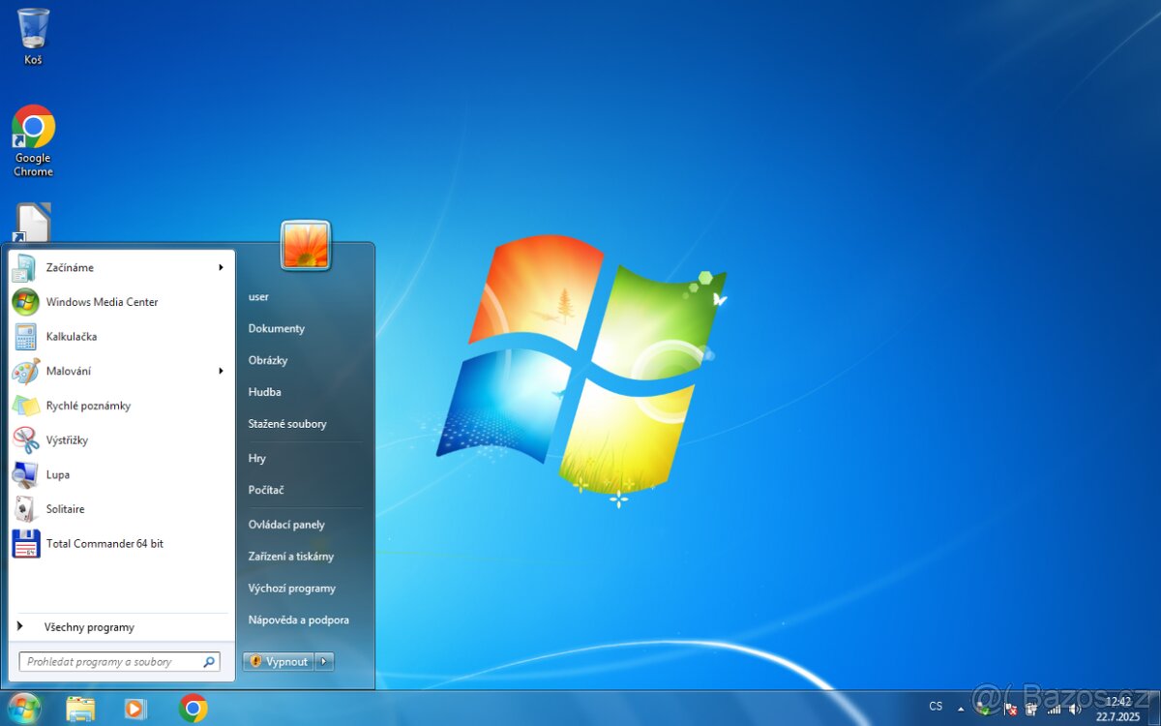Open Kalkulačka from the Start menu

[73, 336]
